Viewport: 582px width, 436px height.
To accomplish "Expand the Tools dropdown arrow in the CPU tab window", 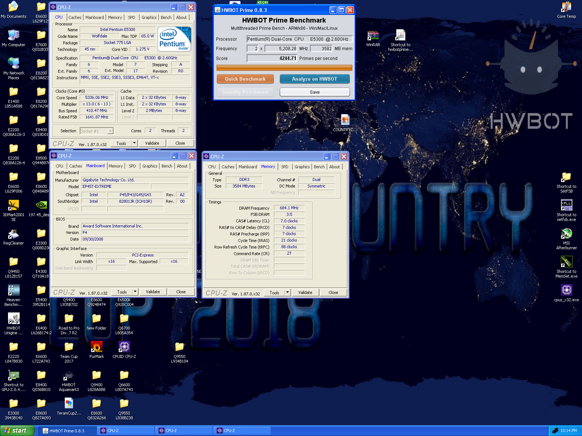I will 134,143.
